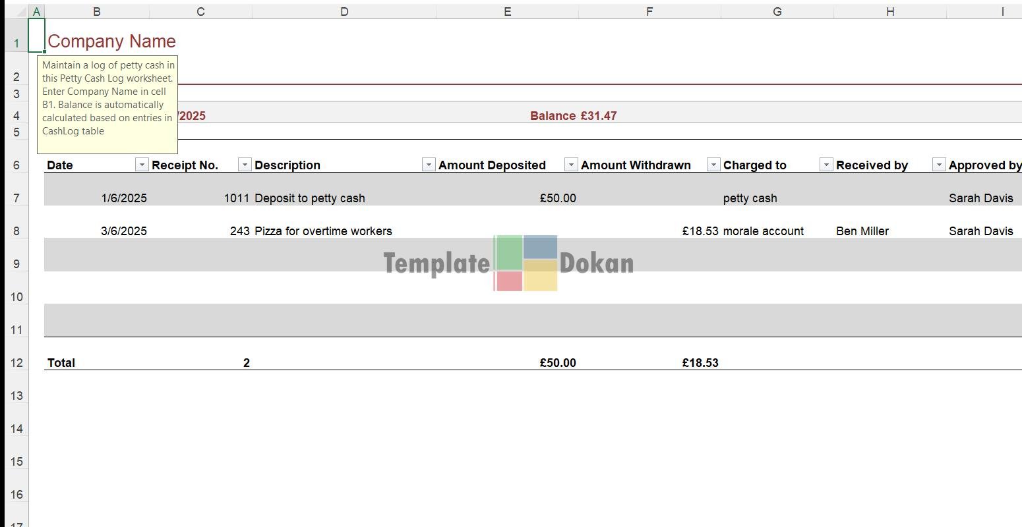Open the Charged to filter dropdown
The height and width of the screenshot is (527, 1022).
(x=826, y=165)
